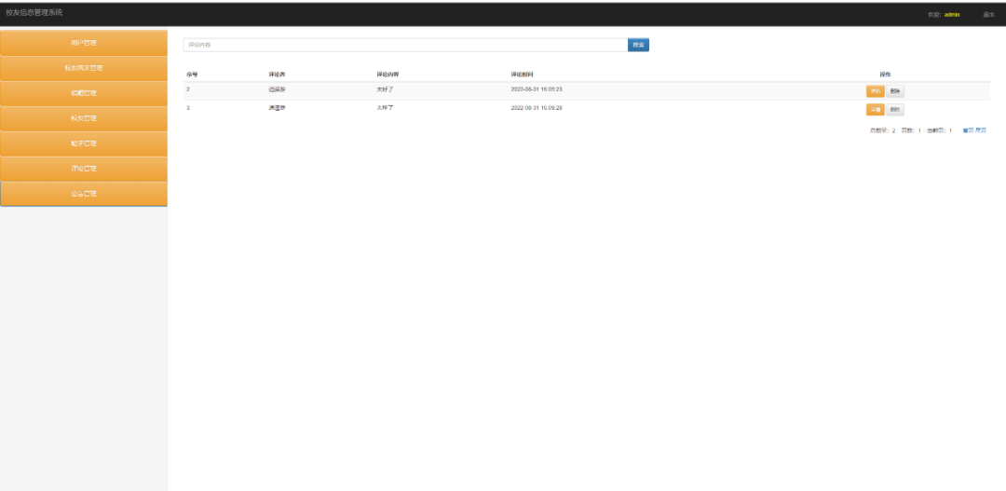Click the admin username in top bar
The height and width of the screenshot is (491, 1006).
952,14
